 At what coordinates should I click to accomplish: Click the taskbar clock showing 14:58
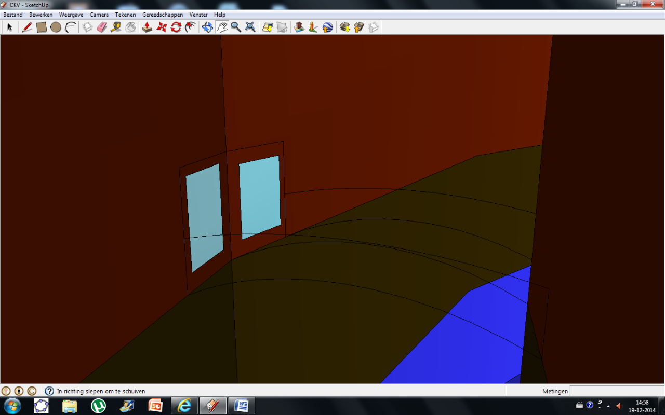click(642, 406)
